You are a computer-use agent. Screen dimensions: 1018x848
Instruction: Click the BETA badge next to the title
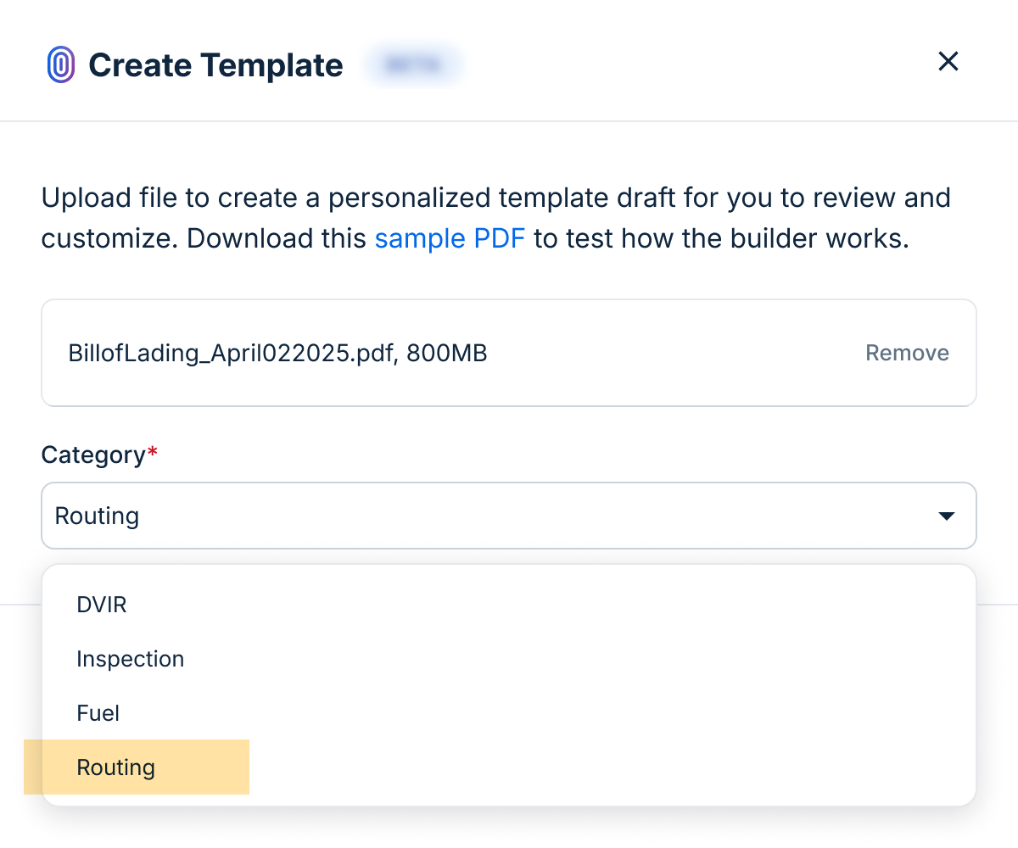413,64
